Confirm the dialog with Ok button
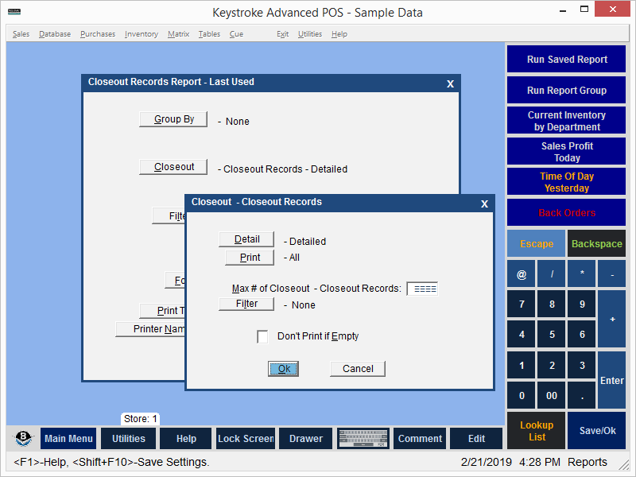636x477 pixels. click(x=284, y=369)
